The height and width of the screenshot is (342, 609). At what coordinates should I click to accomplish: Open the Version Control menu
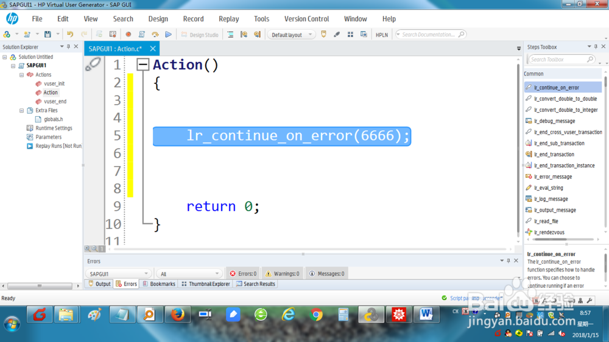pyautogui.click(x=306, y=19)
